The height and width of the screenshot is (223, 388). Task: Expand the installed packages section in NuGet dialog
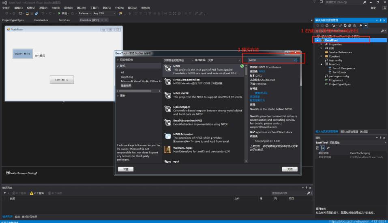click(118, 60)
